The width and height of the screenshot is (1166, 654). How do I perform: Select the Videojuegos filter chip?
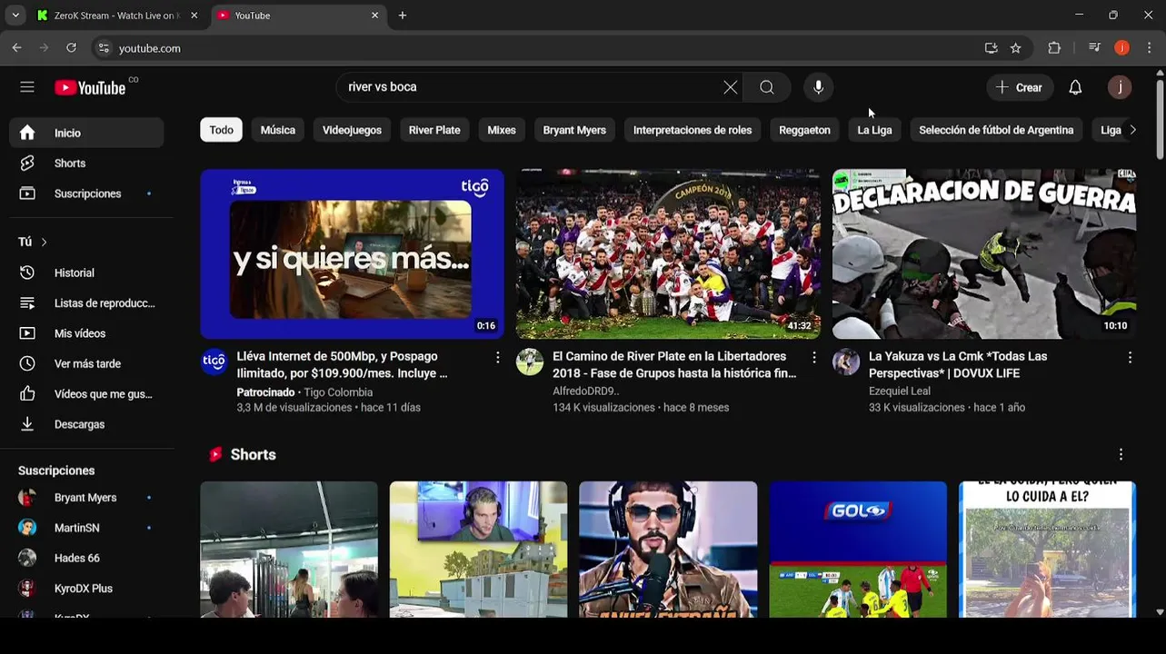tap(352, 130)
